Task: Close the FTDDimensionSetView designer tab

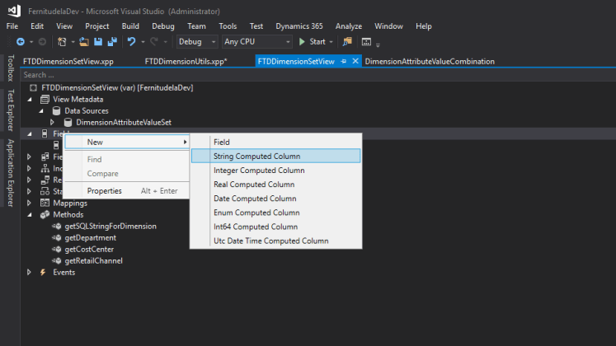Action: tap(355, 61)
